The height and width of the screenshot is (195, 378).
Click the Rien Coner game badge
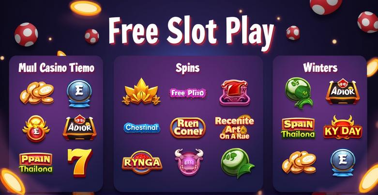coord(188,128)
